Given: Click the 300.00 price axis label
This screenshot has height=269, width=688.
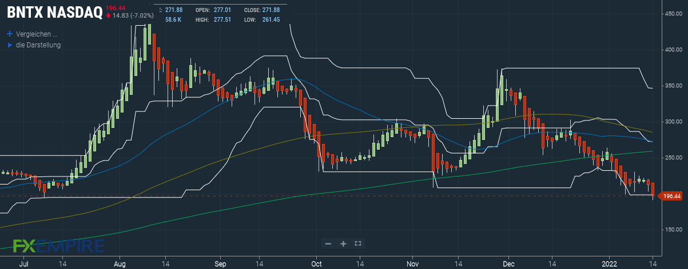Looking at the screenshot, I should point(675,122).
